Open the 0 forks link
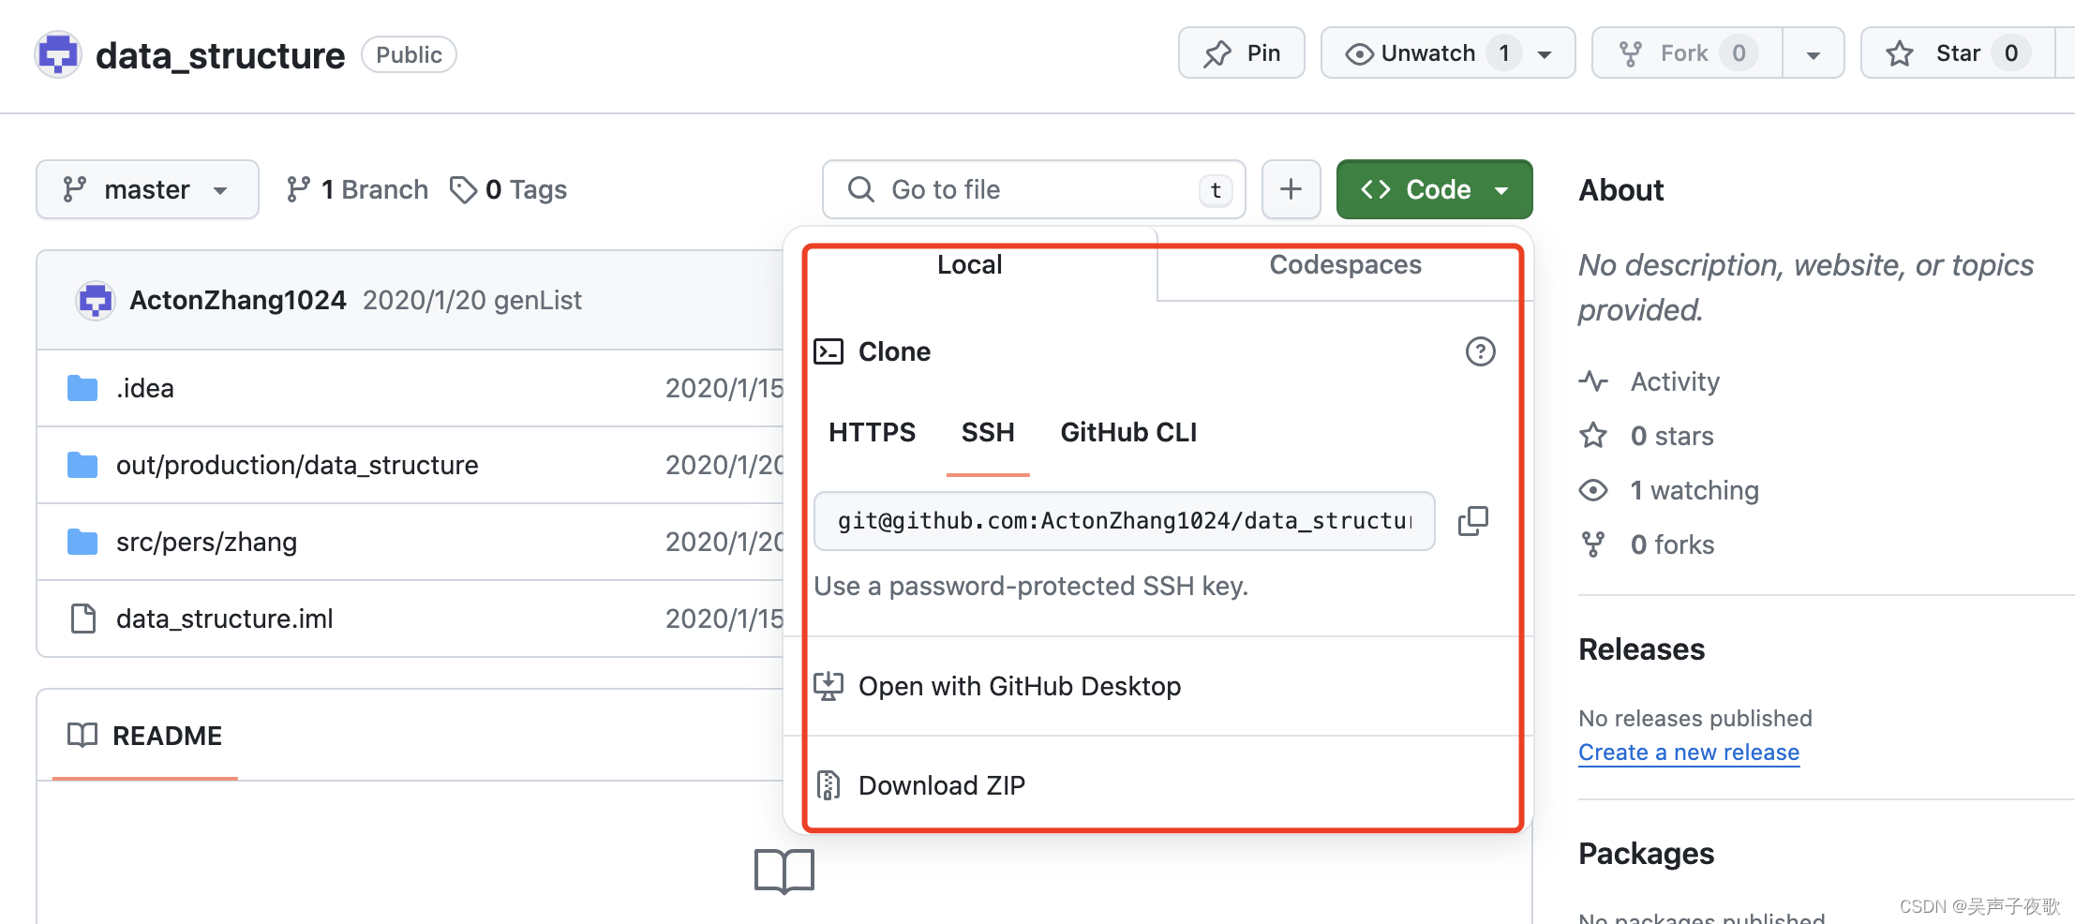Viewport: 2075px width, 924px height. (x=1672, y=544)
